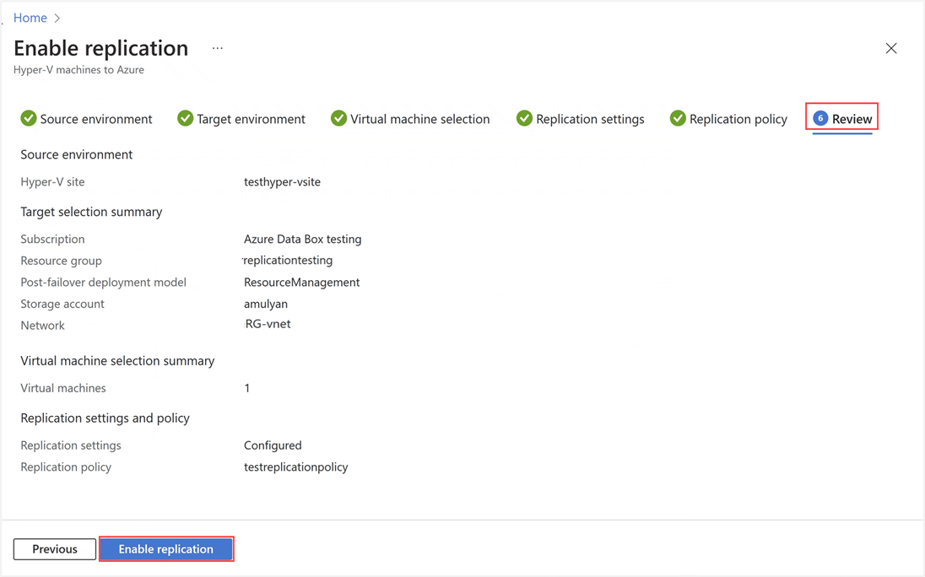
Task: Close the Enable replication pane
Action: tap(891, 48)
